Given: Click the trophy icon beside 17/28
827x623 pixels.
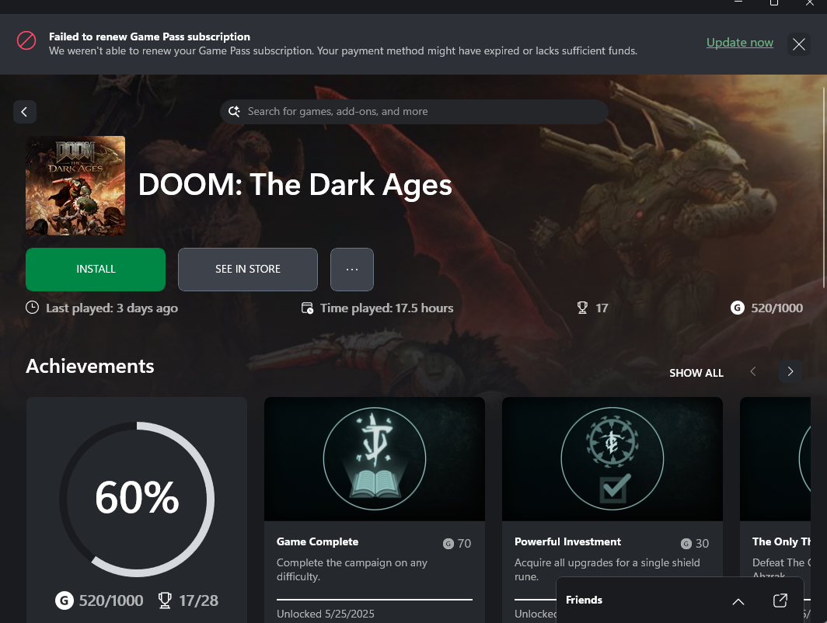Looking at the screenshot, I should pyautogui.click(x=165, y=600).
